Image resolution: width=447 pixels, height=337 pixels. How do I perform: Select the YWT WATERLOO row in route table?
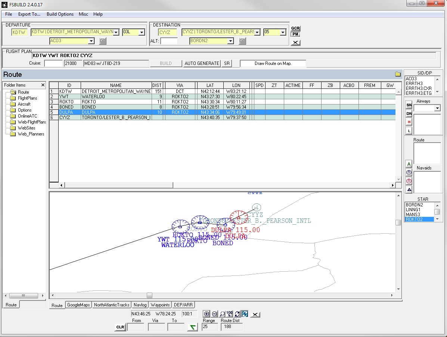point(222,97)
